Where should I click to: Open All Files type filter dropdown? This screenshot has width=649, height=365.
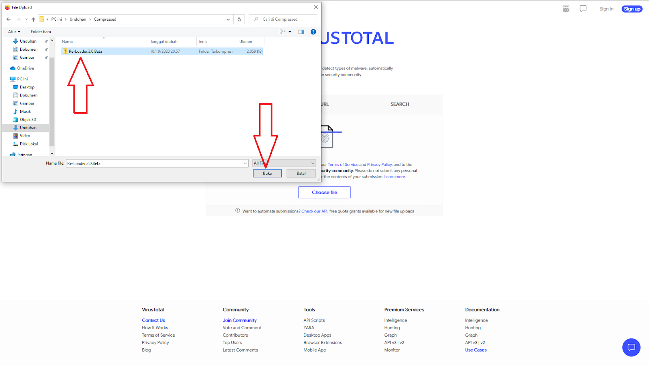point(284,163)
